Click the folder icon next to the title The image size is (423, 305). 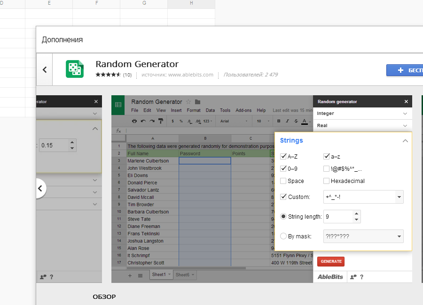pos(198,102)
